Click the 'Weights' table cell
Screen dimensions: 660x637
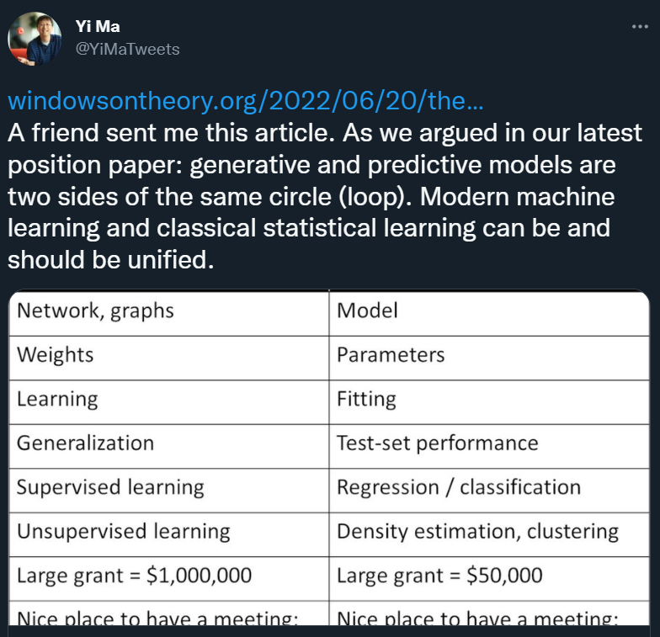pyautogui.click(x=168, y=358)
